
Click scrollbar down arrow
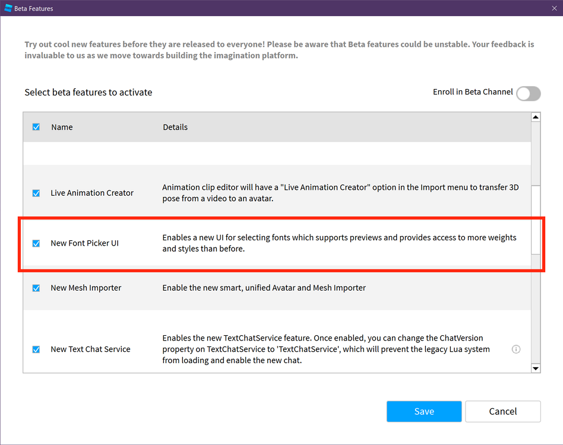point(536,368)
